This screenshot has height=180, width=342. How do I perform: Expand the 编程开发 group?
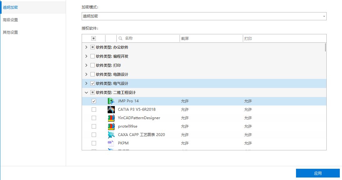[86, 56]
